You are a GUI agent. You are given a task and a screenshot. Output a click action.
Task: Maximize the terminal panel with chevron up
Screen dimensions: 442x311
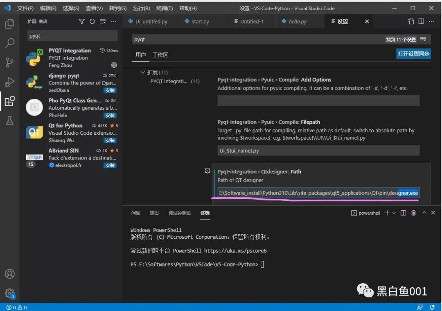click(424, 213)
